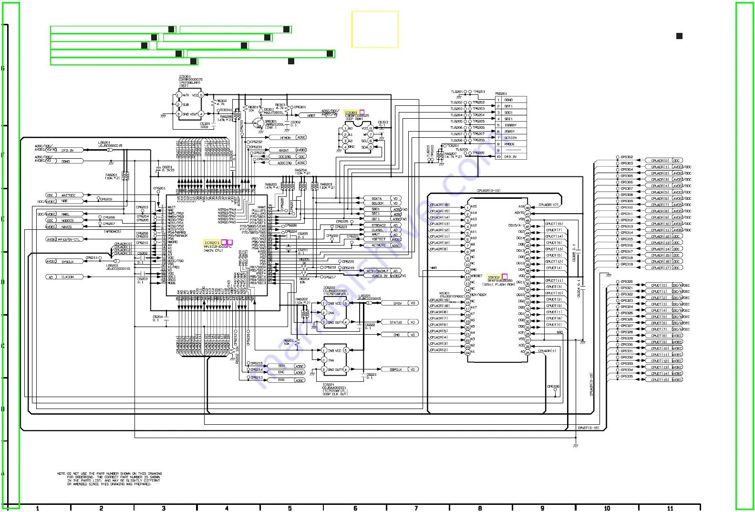Click the RA6201 resistor array label
The width and height of the screenshot is (755, 512).
(111, 175)
